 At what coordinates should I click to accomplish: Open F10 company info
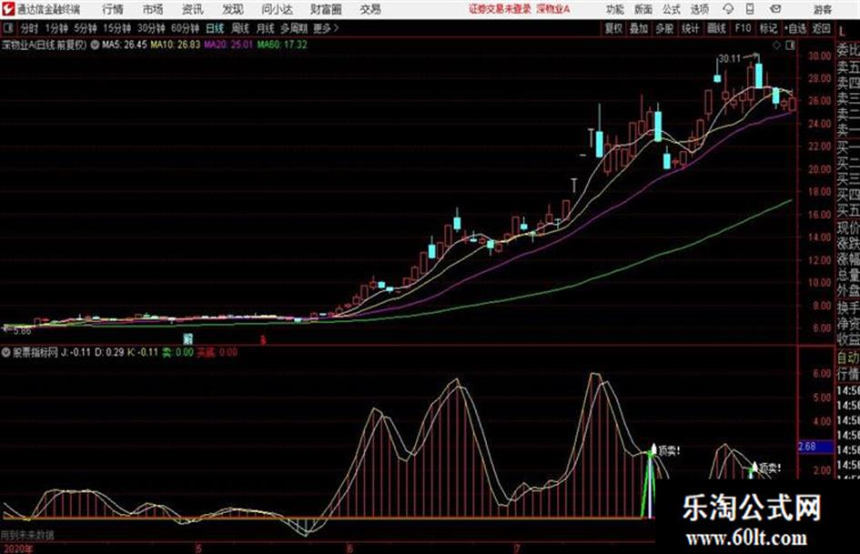[x=743, y=28]
